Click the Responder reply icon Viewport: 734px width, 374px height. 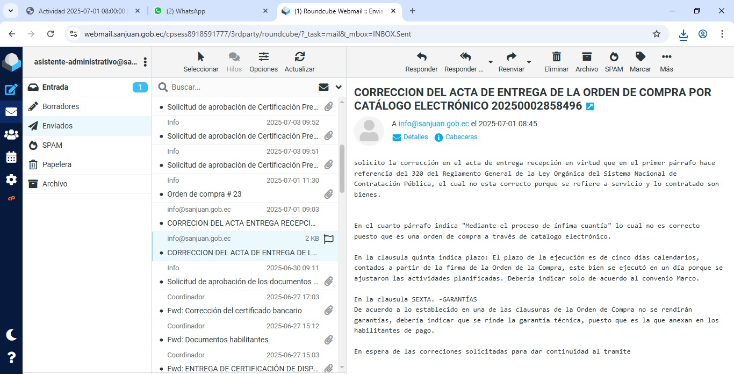click(421, 57)
